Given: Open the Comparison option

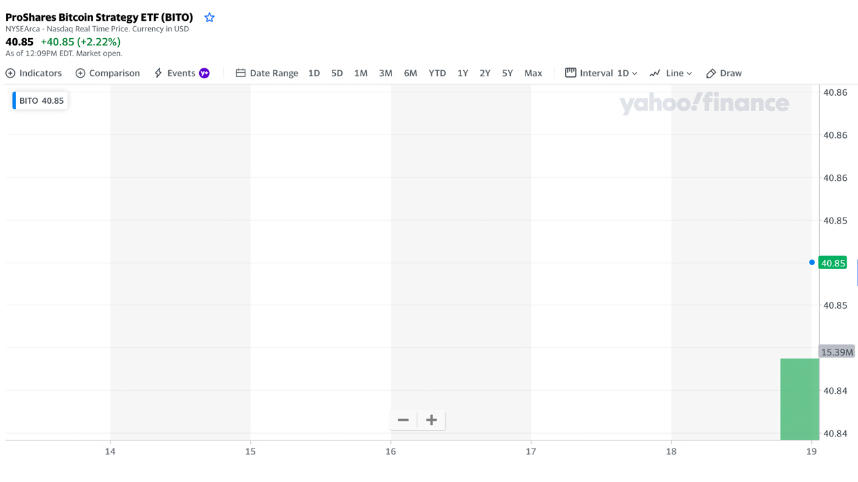Looking at the screenshot, I should pyautogui.click(x=108, y=73).
